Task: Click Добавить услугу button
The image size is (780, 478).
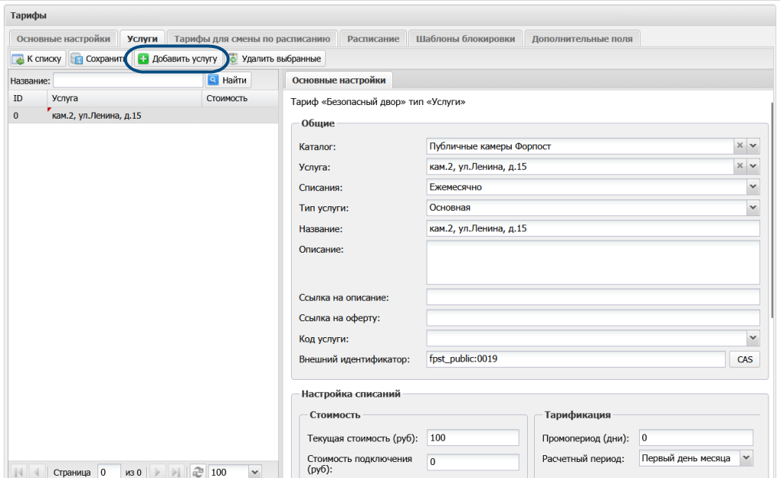Action: 178,59
